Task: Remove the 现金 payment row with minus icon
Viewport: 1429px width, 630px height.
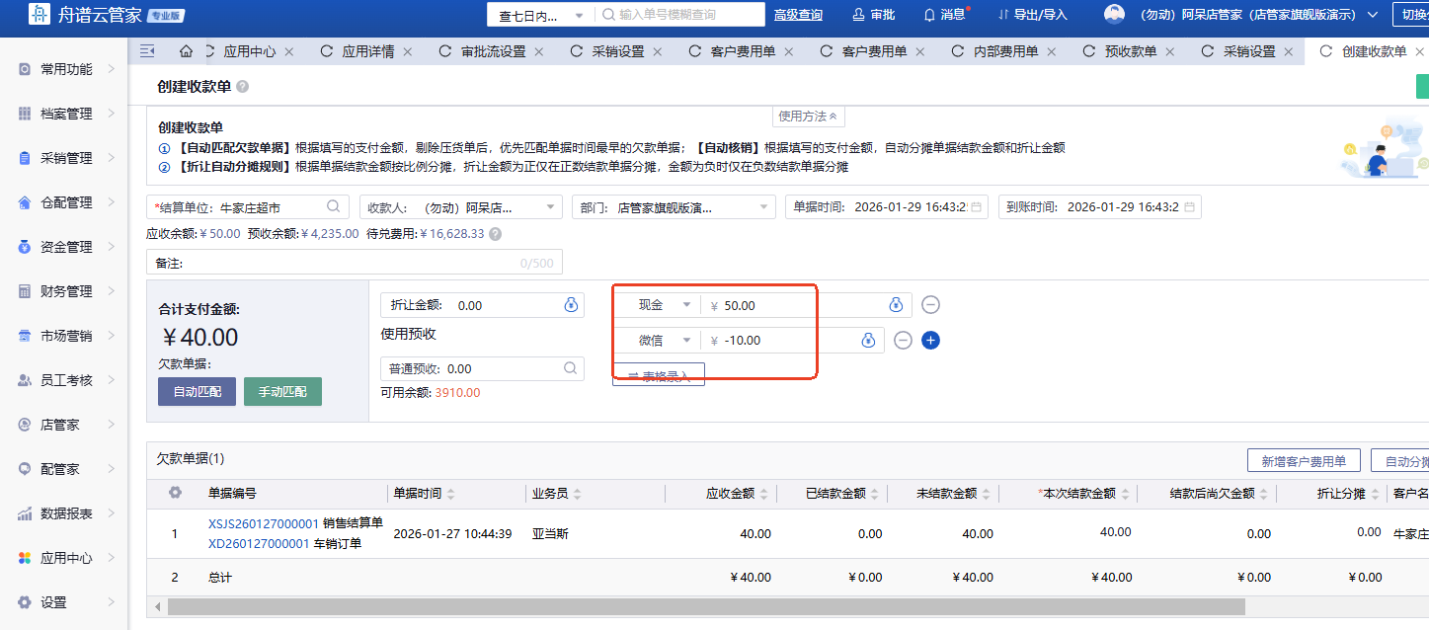Action: 930,305
